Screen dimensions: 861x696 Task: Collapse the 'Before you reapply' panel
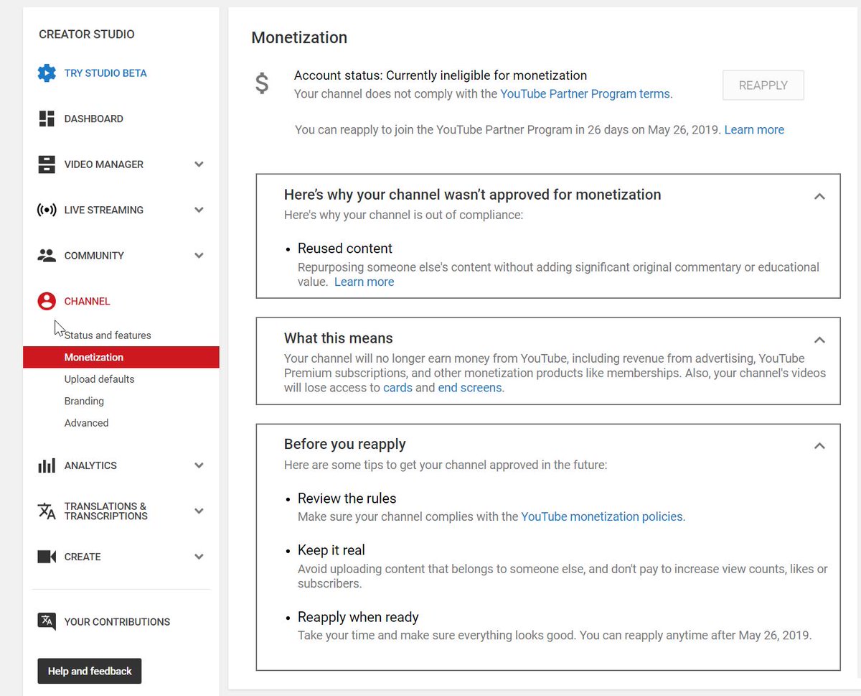pos(819,446)
